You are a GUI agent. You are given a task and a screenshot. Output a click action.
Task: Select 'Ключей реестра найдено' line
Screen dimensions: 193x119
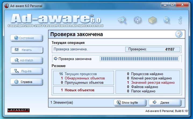click(149, 78)
